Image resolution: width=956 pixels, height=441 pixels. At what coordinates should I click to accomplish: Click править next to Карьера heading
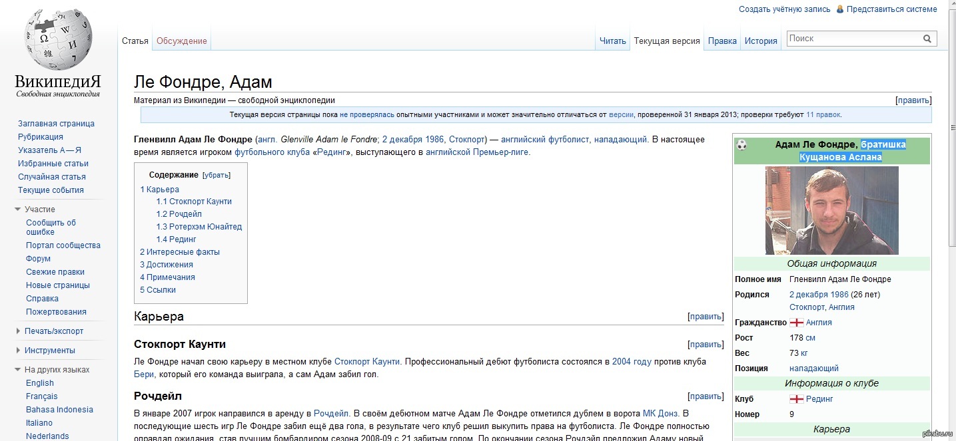point(706,317)
